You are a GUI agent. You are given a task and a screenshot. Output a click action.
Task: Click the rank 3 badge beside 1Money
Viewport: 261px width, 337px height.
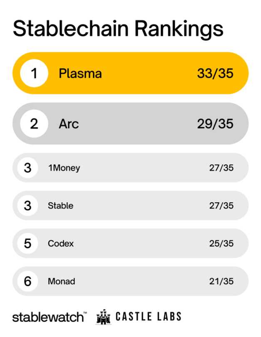pos(27,168)
